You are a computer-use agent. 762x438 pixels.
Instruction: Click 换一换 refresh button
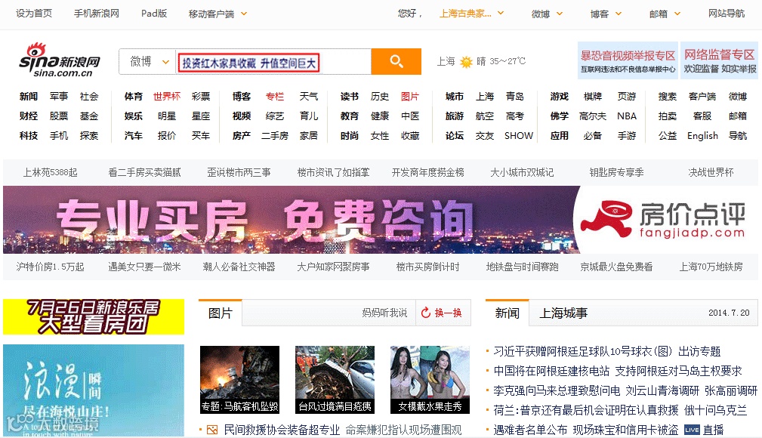pyautogui.click(x=442, y=313)
